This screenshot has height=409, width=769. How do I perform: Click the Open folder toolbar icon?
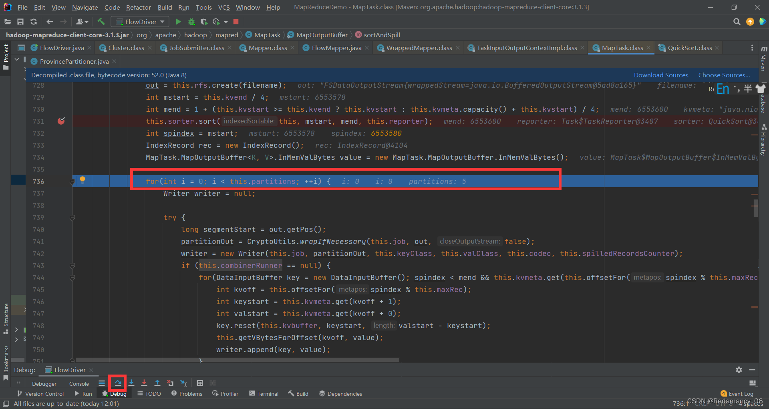coord(8,22)
